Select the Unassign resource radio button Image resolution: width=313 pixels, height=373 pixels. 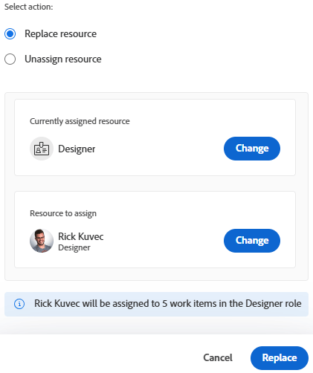click(x=10, y=59)
